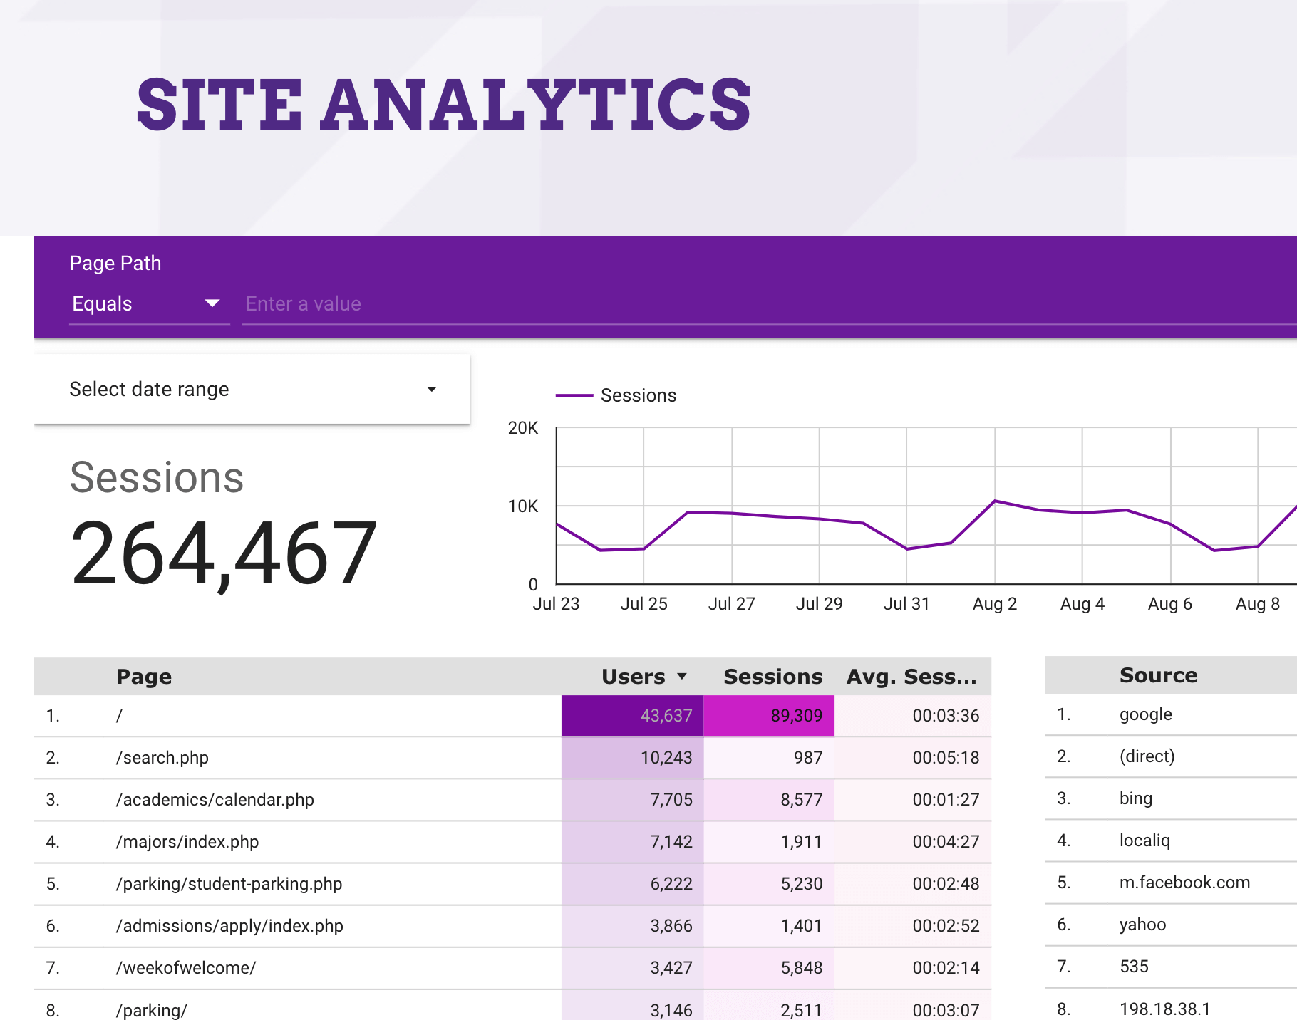Click the Users column sort arrow
This screenshot has height=1020, width=1297.
682,676
